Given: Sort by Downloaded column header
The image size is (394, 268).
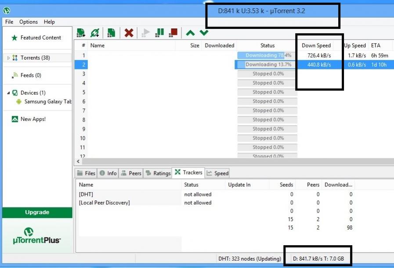Looking at the screenshot, I should (219, 46).
